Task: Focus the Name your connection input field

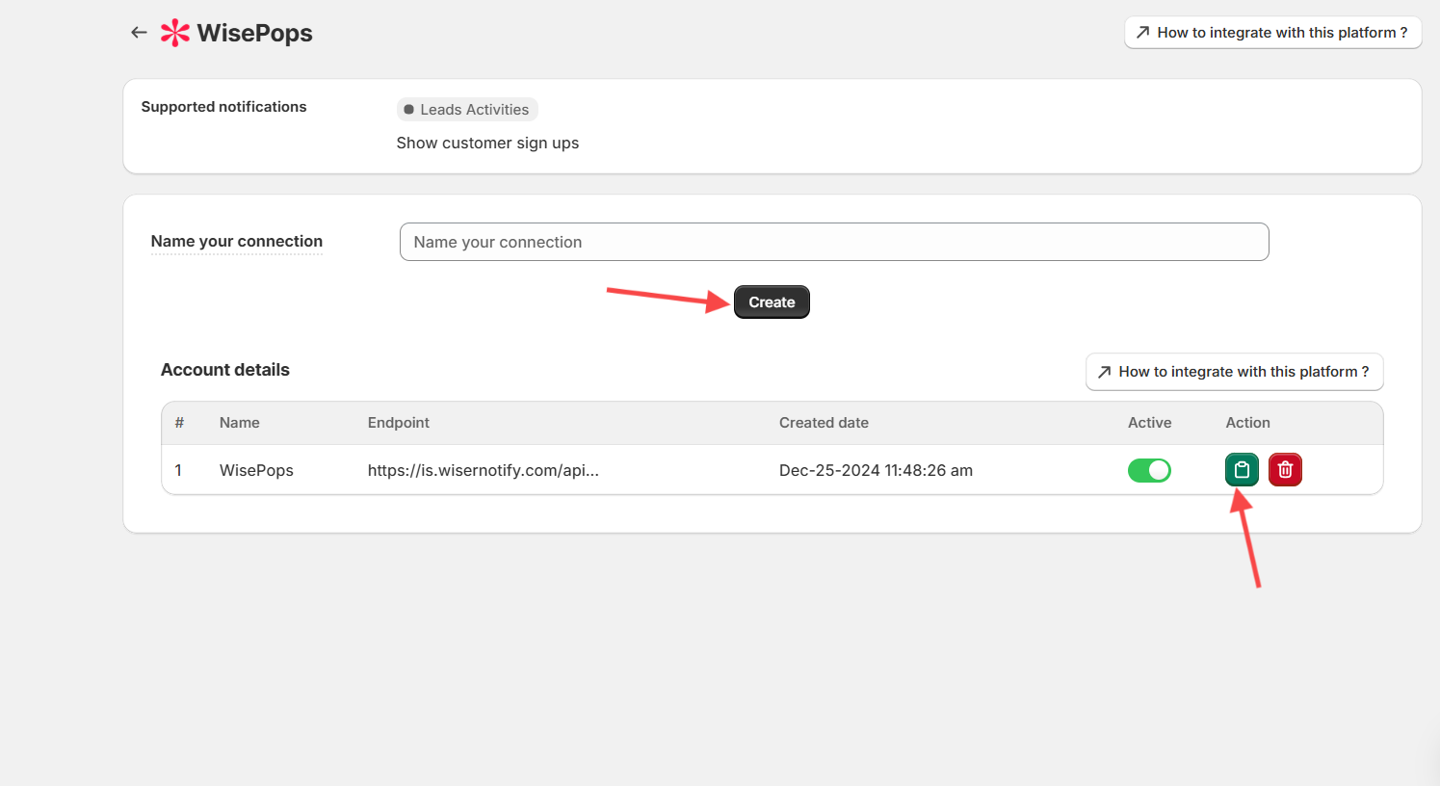Action: [834, 242]
